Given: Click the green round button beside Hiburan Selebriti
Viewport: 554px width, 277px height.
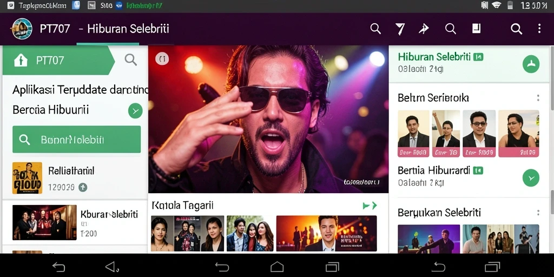Looking at the screenshot, I should click(x=531, y=64).
